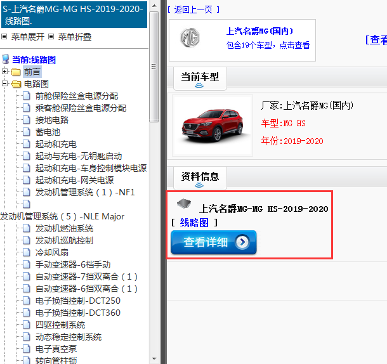
Task: Click page icon beside 蓄电池
Action: click(x=27, y=132)
